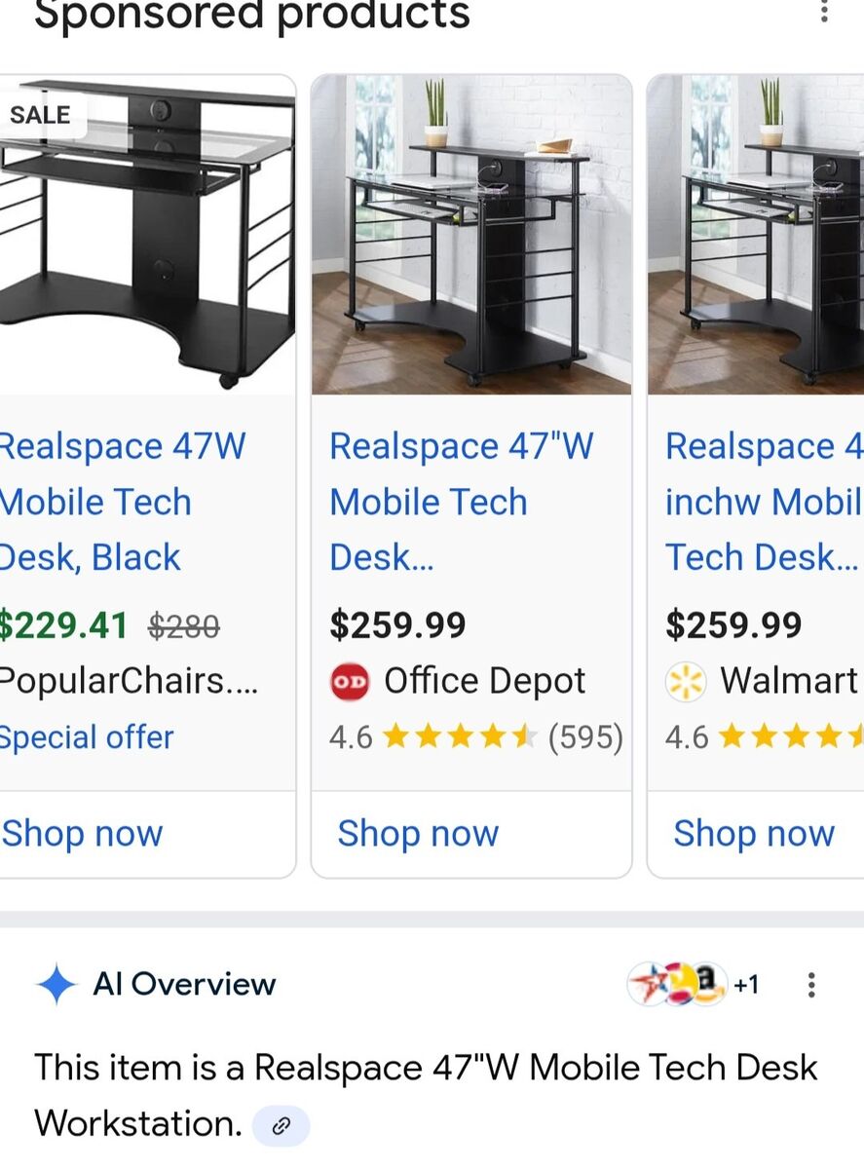This screenshot has width=864, height=1169.
Task: Shop now for PopularChairs desk listing
Action: (x=82, y=834)
